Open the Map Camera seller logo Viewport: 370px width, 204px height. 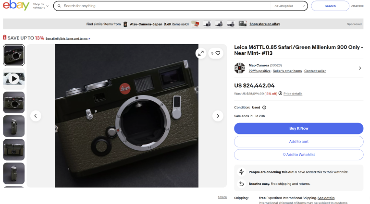tap(239, 68)
